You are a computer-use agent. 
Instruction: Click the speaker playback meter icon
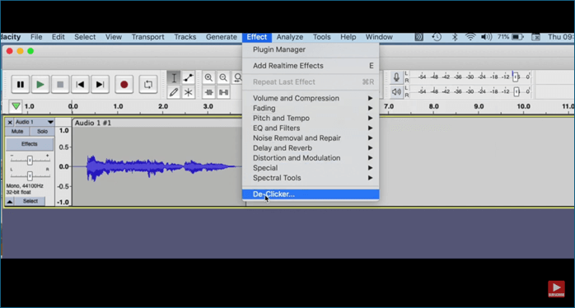pyautogui.click(x=396, y=91)
